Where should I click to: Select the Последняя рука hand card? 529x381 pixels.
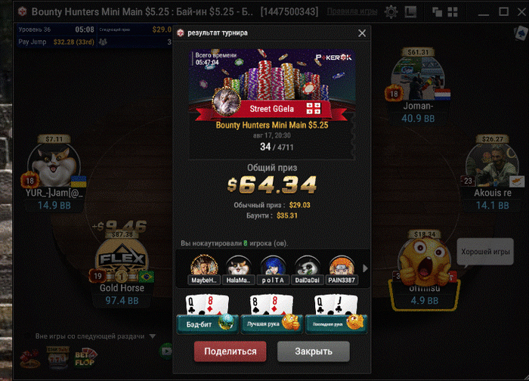point(336,314)
